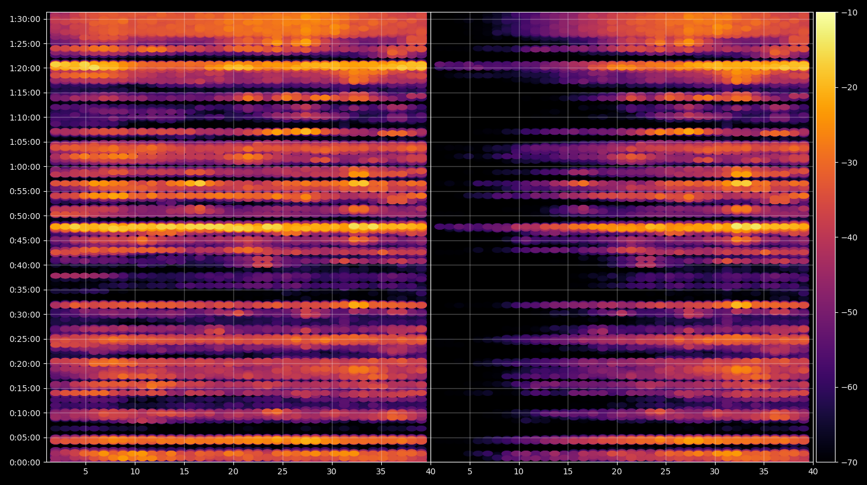Click x-axis label 5 under left spectrogram

[86, 472]
